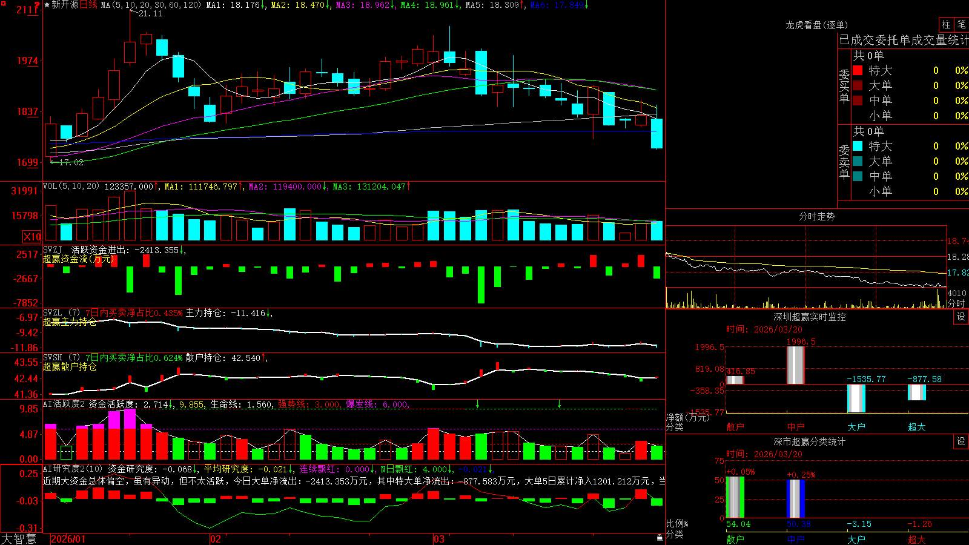Click the green 散户 bar labeled 54.04
Image resolution: width=969 pixels, height=545 pixels.
point(735,497)
